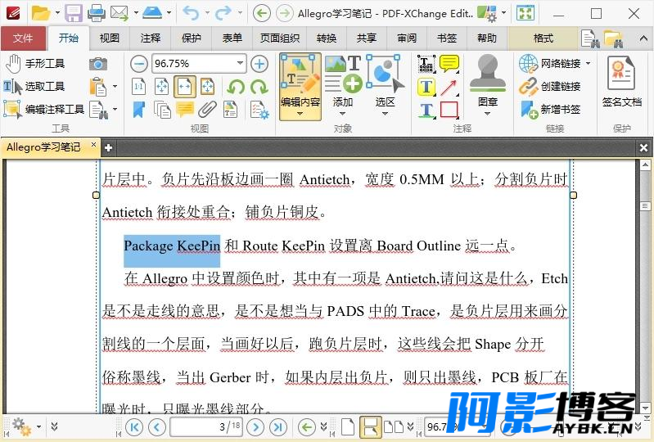Open Web Links (网络链接) menu
The width and height of the screenshot is (654, 442).
tap(555, 63)
